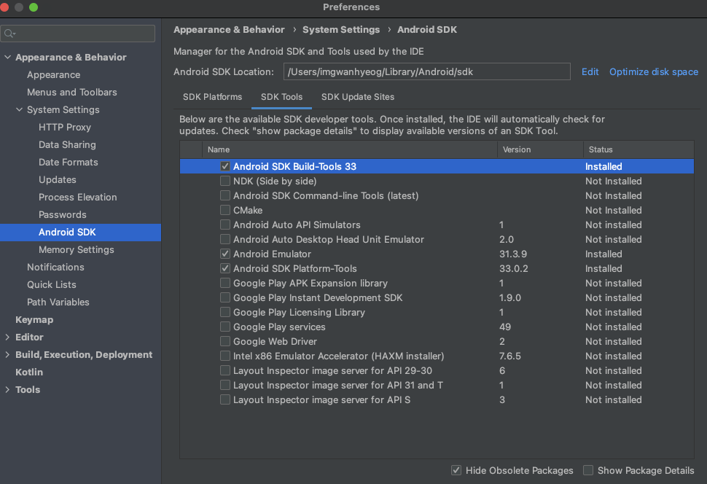Check Intel x86 Emulator Accelerator (HAXM installer)
This screenshot has height=484, width=707.
[x=225, y=356]
